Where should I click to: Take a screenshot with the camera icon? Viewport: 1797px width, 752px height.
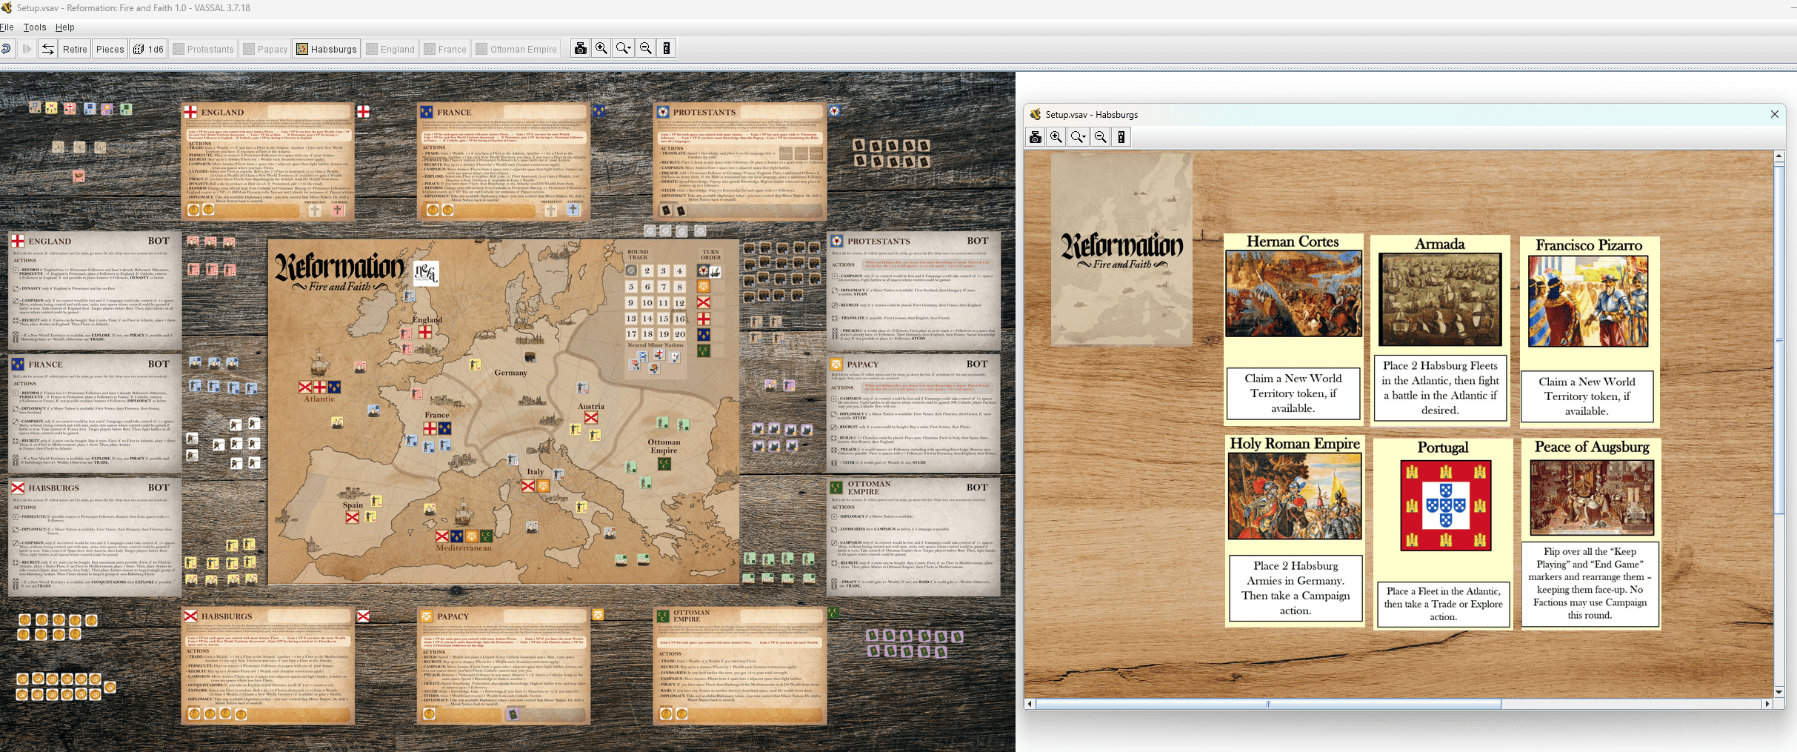581,47
